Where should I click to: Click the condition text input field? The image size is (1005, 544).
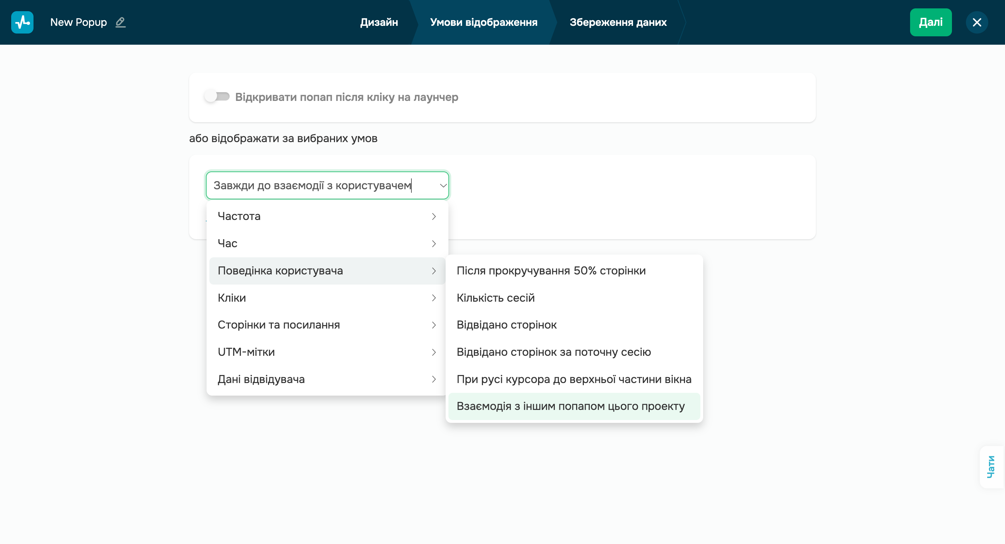312,185
